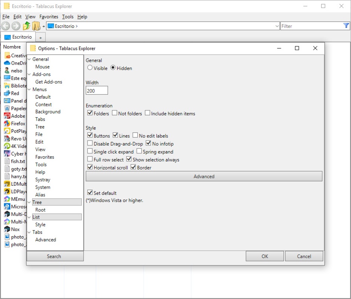Select the Firefox icon in file list

coord(7,124)
